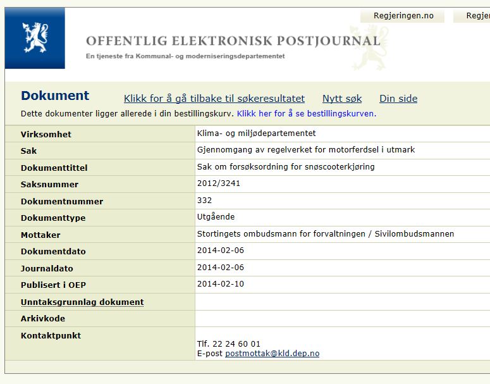Click the Klima- og miljødepartementet value
Image resolution: width=490 pixels, height=384 pixels.
(x=256, y=133)
